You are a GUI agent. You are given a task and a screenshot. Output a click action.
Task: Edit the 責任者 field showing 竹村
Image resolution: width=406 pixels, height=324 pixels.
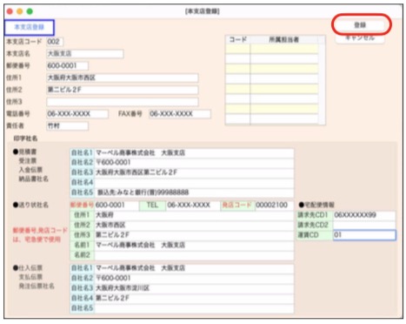click(x=67, y=126)
